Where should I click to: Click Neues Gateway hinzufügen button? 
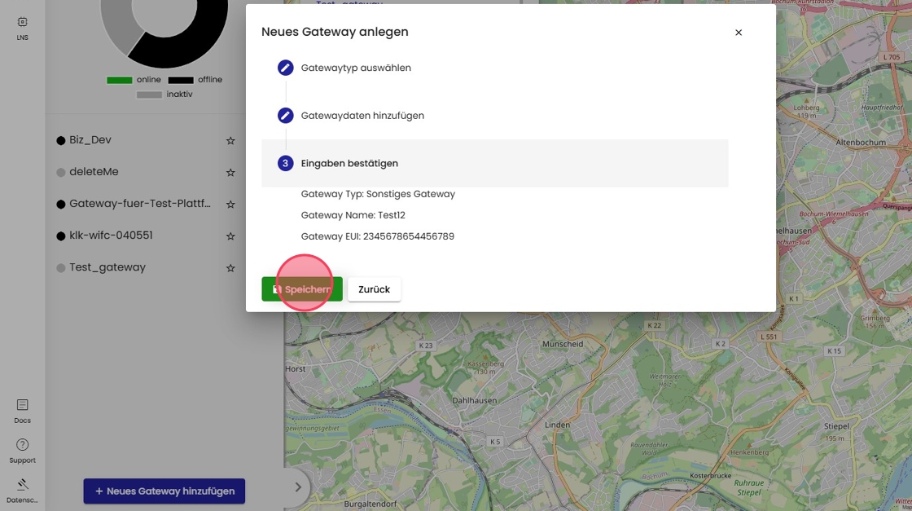tap(164, 491)
